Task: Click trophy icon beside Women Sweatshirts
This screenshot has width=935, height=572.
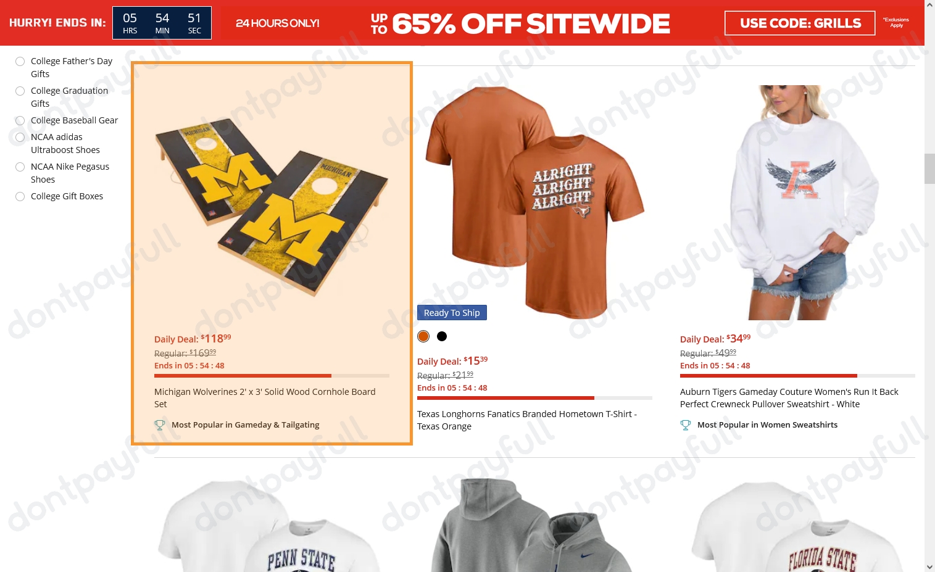Action: [x=686, y=425]
